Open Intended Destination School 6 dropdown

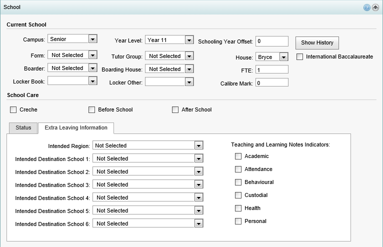(x=148, y=223)
